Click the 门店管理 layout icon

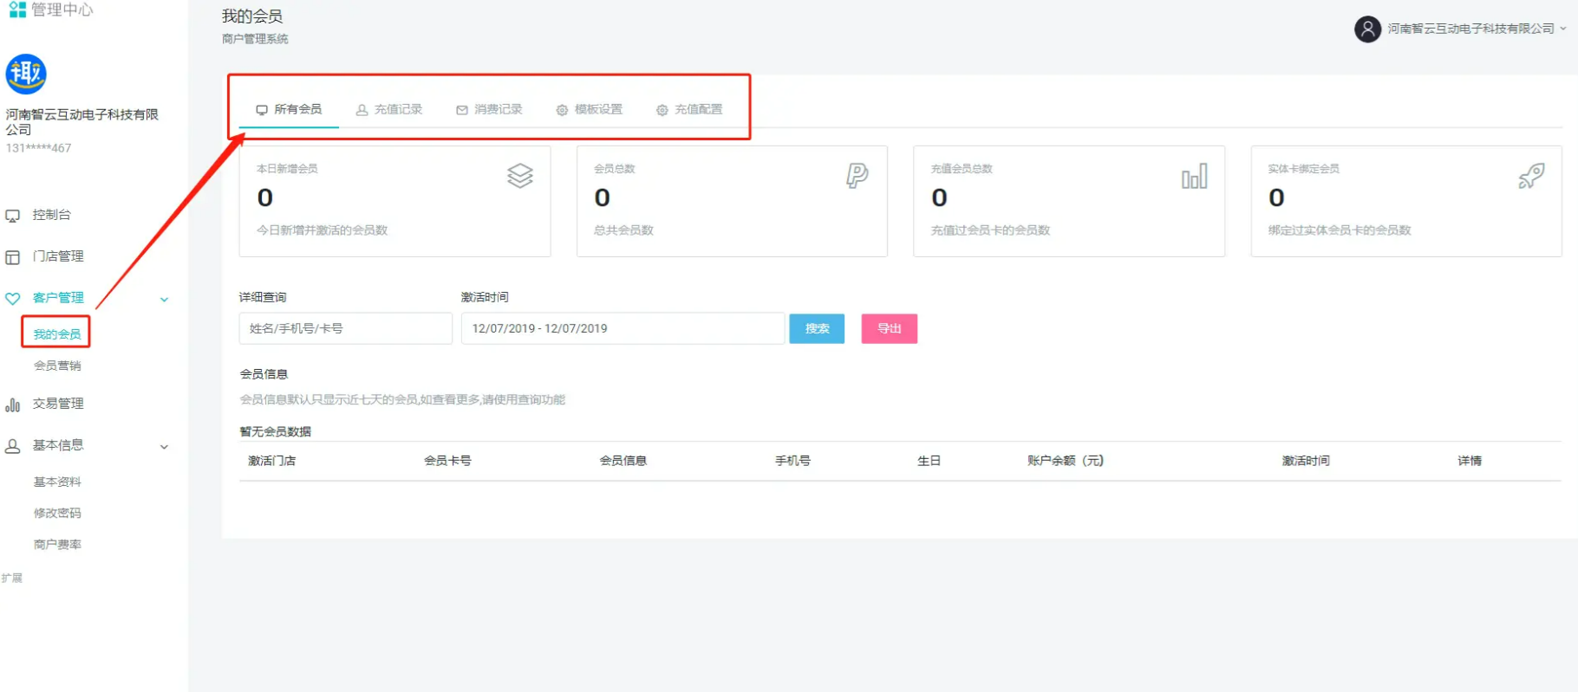pos(13,257)
